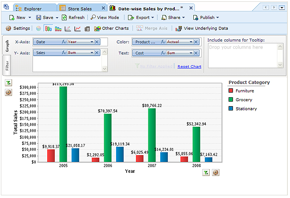The height and width of the screenshot is (198, 290).
Task: Select the bar chart type icon
Action: 48,28
